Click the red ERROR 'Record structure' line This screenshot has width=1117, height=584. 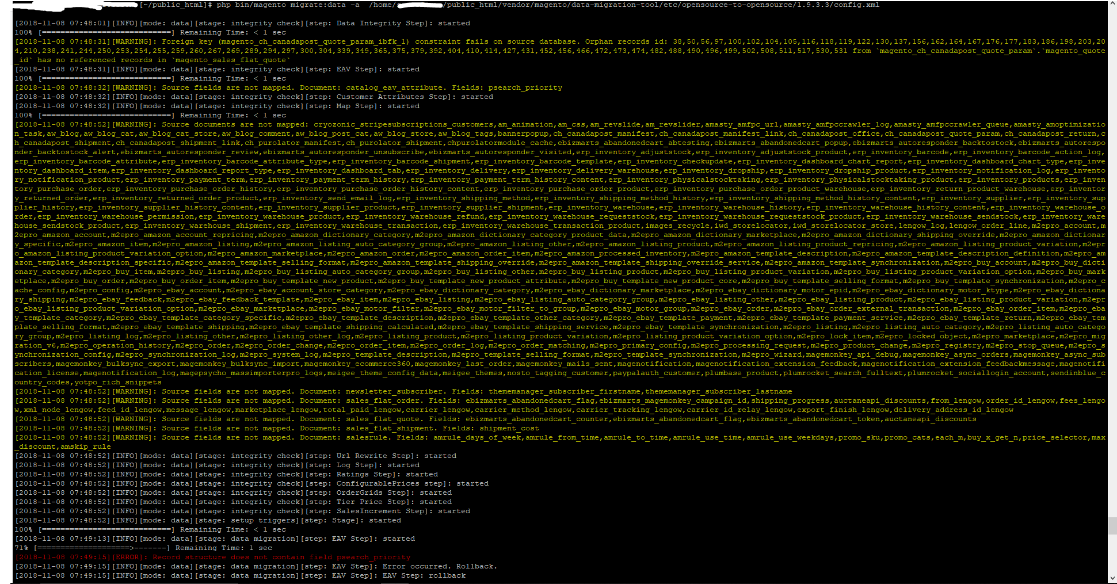[213, 558]
